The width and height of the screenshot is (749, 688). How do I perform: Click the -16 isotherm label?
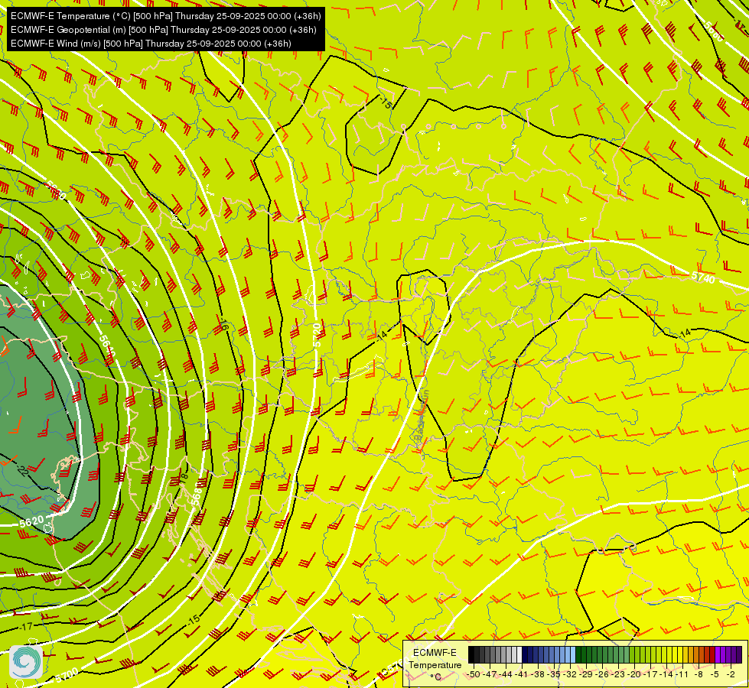(223, 325)
